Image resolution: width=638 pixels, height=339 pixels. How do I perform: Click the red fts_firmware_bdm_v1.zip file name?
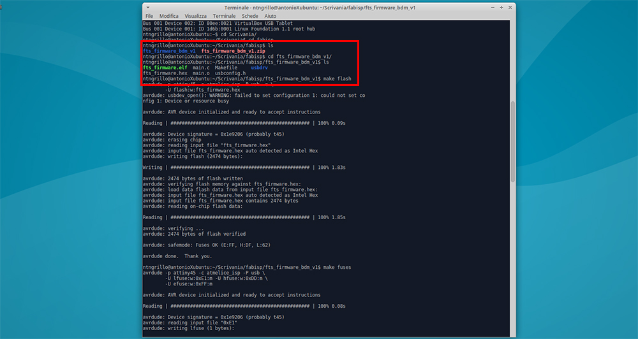tap(233, 51)
